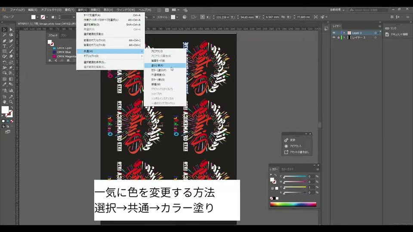
Task: Select the Selection (black arrow) tool
Action: click(x=4, y=30)
